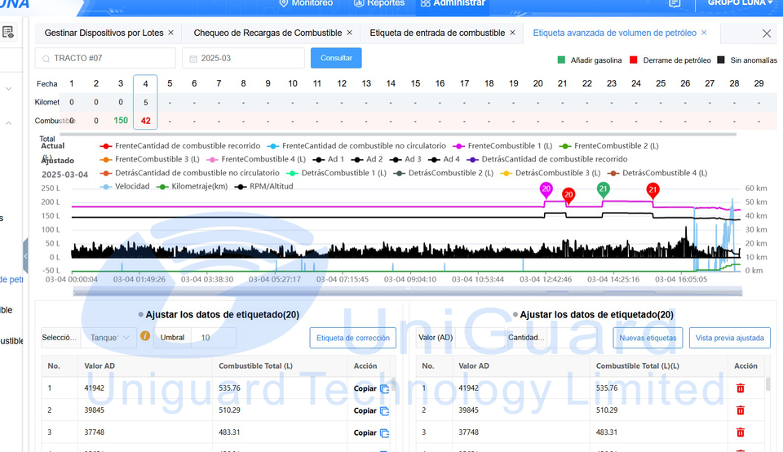Toggle FrenteCantidad de combustible recorrido legend series
This screenshot has height=452, width=783.
click(x=180, y=146)
